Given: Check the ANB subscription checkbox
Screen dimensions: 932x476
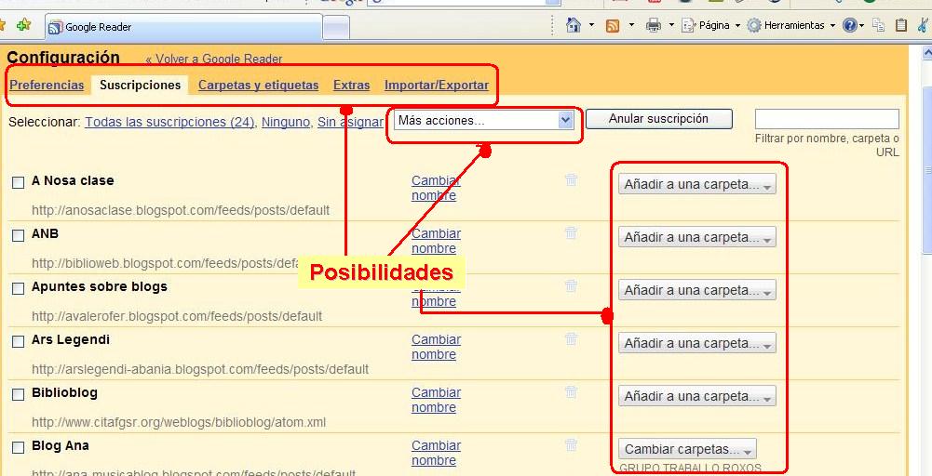Looking at the screenshot, I should (19, 235).
